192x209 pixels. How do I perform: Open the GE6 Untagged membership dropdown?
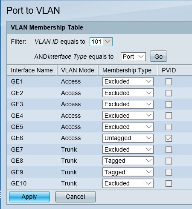(x=128, y=138)
